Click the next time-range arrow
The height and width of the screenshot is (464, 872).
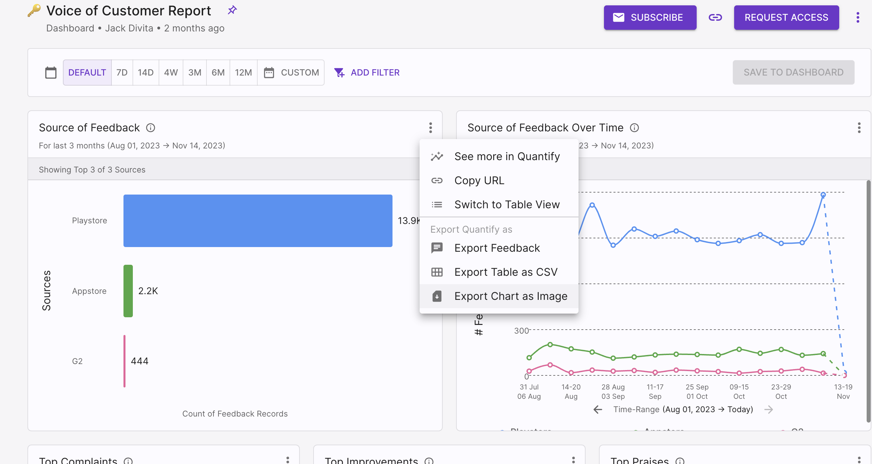[x=768, y=410]
